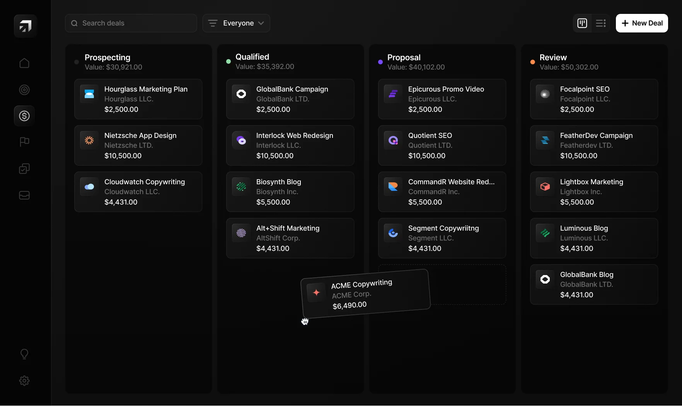Open the checkbox tasks sidebar icon

24,169
